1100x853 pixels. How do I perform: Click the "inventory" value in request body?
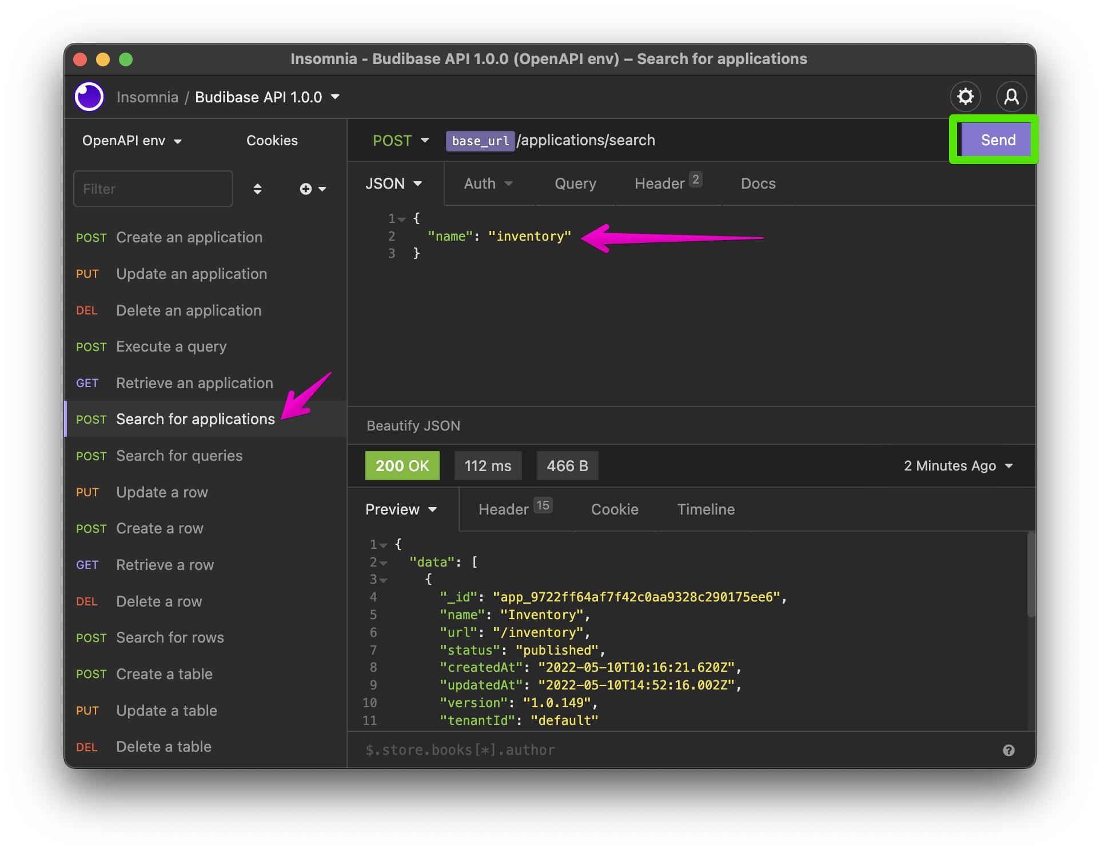(529, 237)
